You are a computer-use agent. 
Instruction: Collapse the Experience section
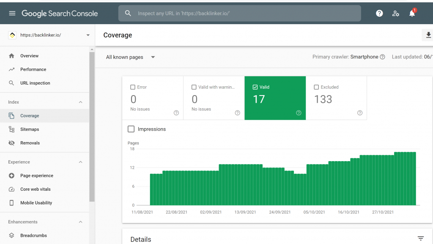[x=80, y=162]
